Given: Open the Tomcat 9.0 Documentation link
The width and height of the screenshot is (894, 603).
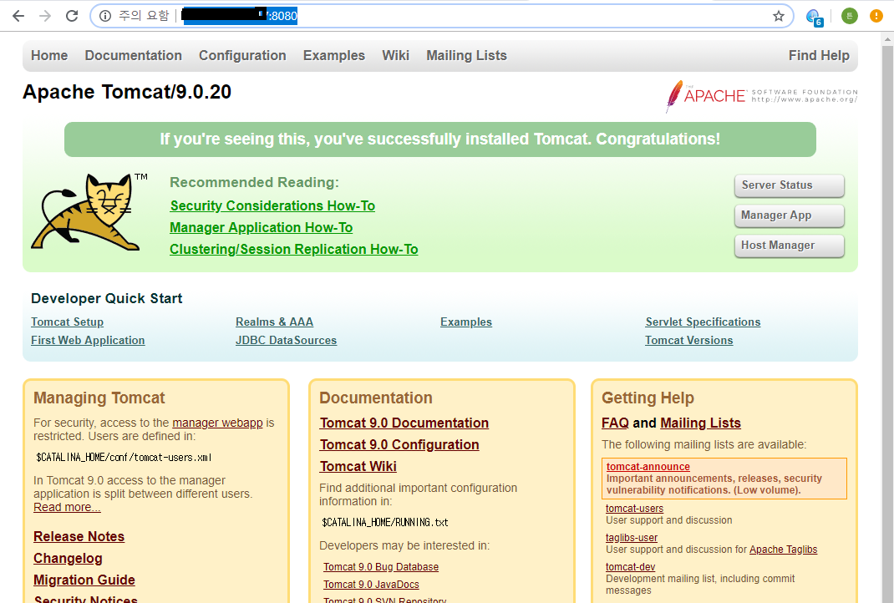Looking at the screenshot, I should click(x=404, y=423).
